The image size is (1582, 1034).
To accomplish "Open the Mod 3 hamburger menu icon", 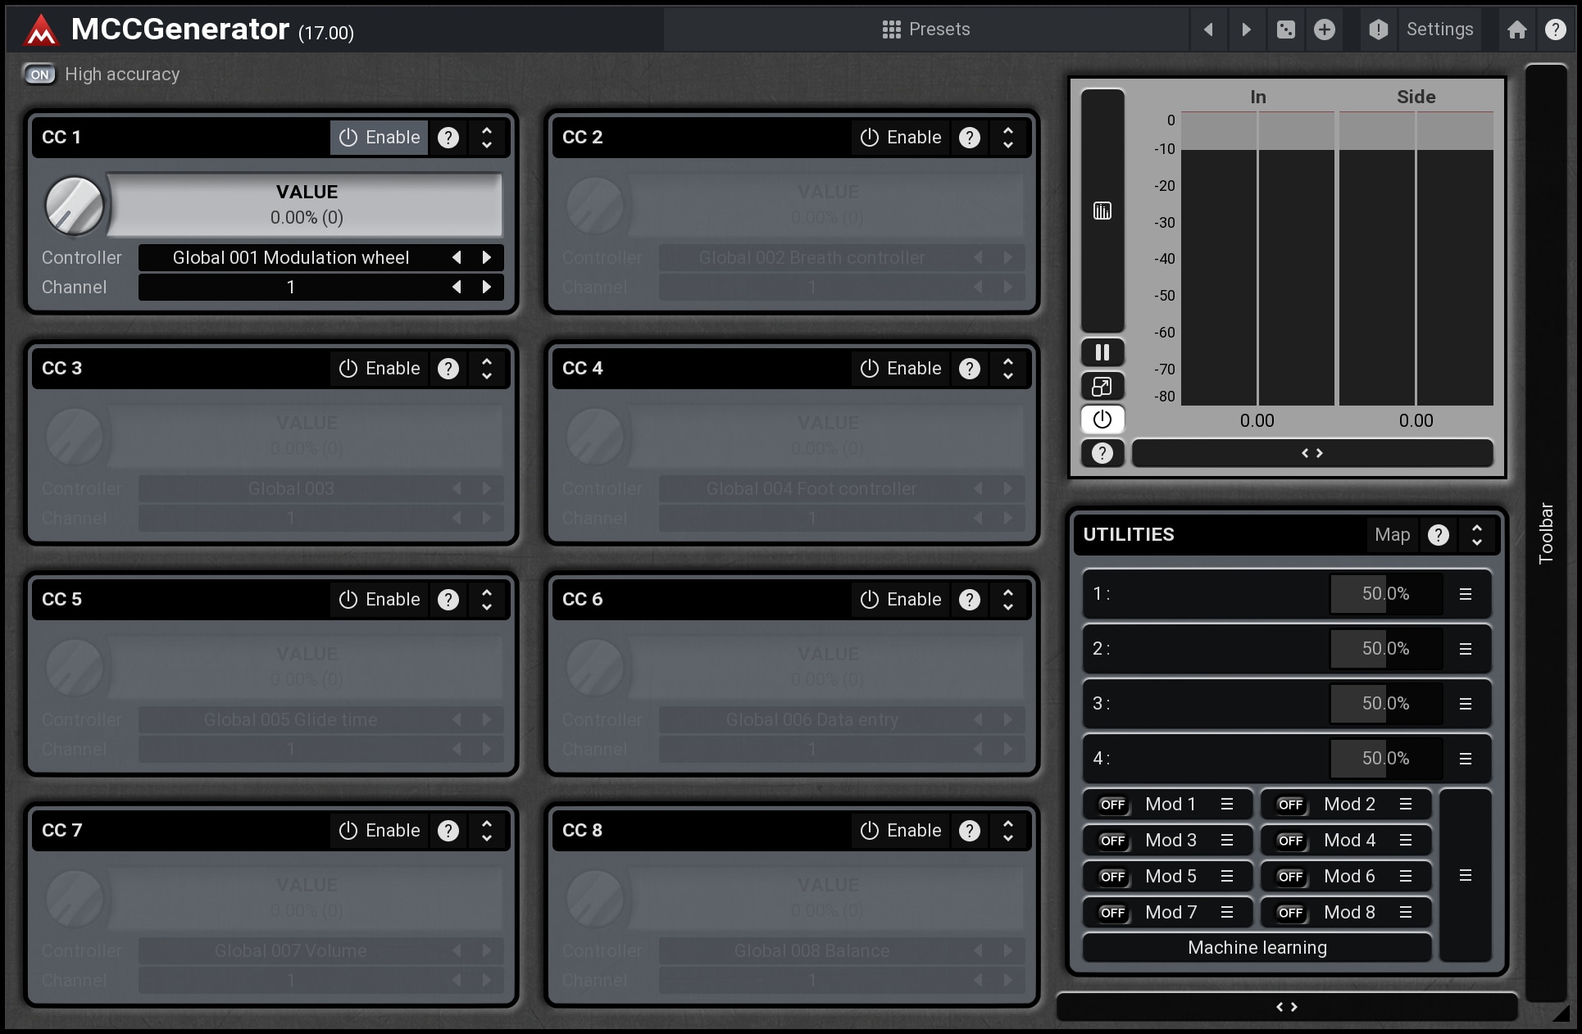I will 1227,841.
